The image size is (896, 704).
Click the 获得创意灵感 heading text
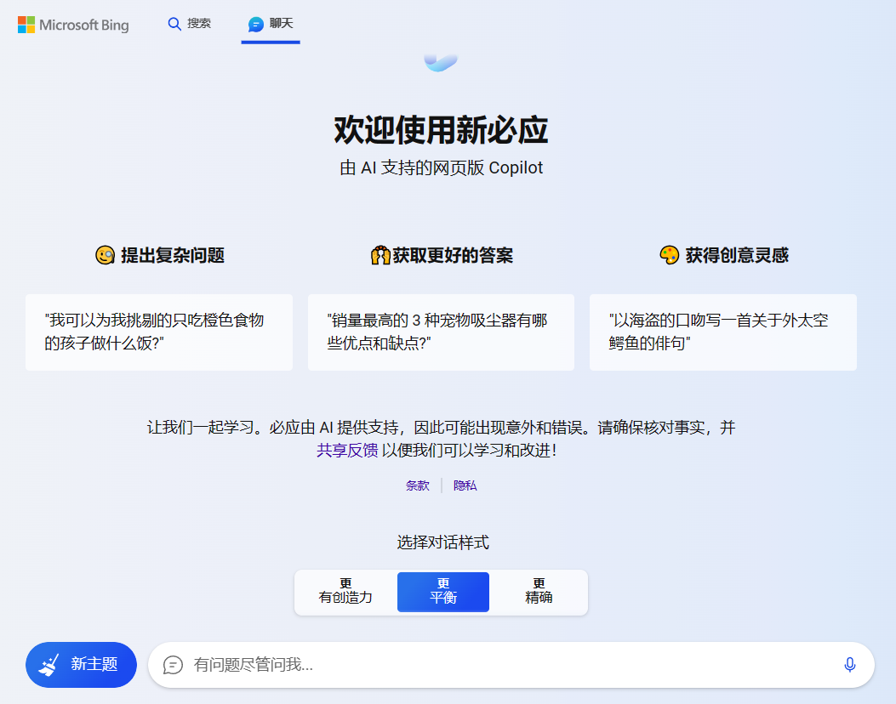[737, 255]
